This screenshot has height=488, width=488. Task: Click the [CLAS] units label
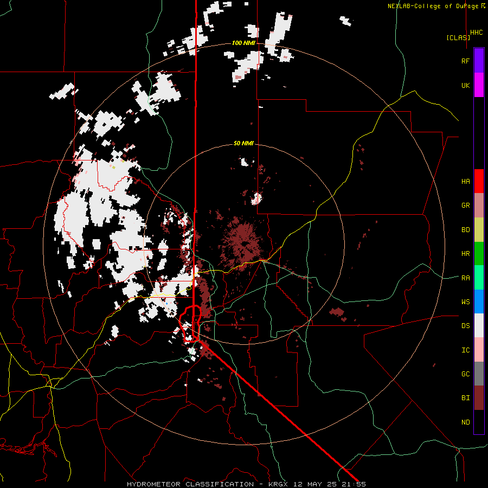click(458, 38)
